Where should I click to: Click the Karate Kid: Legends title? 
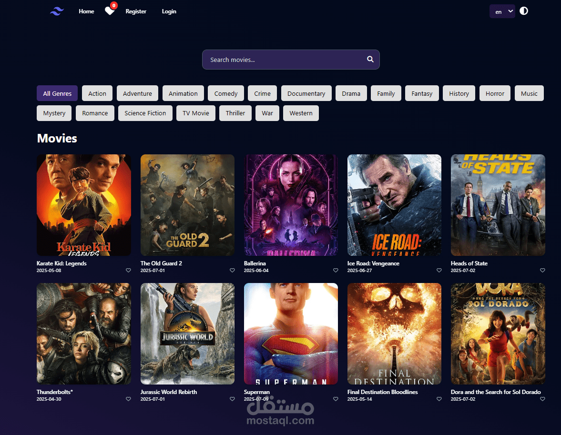click(61, 263)
